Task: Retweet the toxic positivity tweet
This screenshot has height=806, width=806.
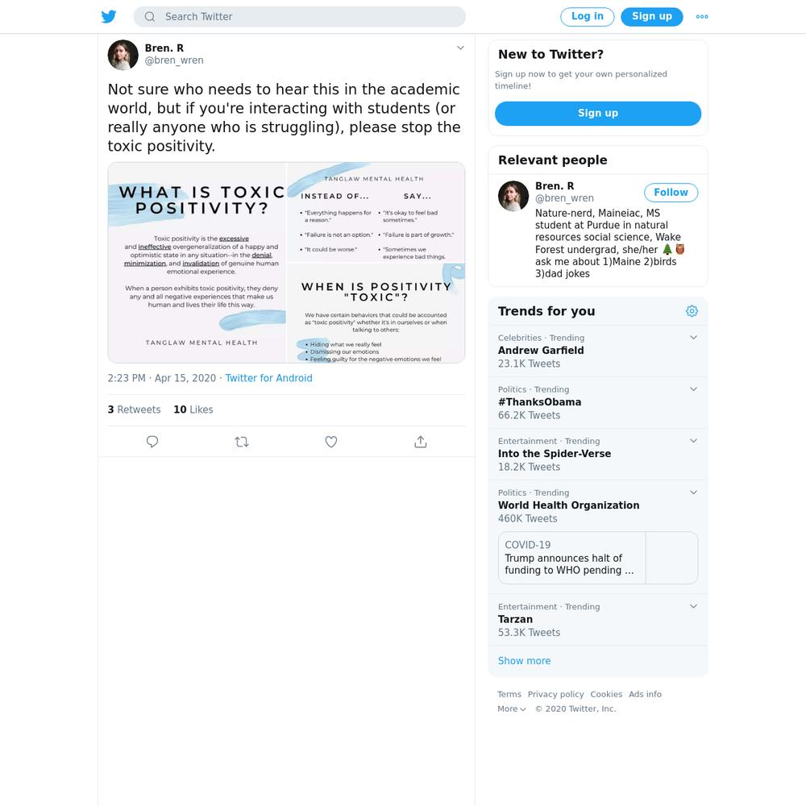Action: tap(242, 442)
